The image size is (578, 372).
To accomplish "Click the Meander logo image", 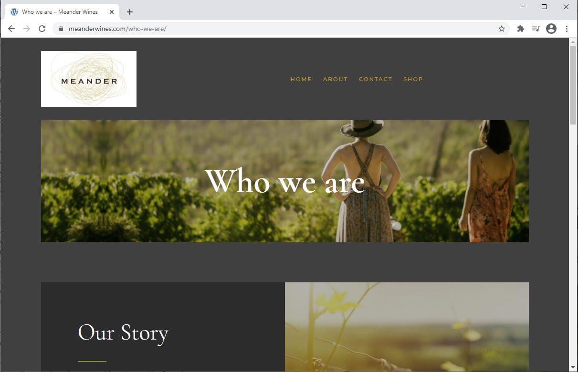I will point(89,79).
